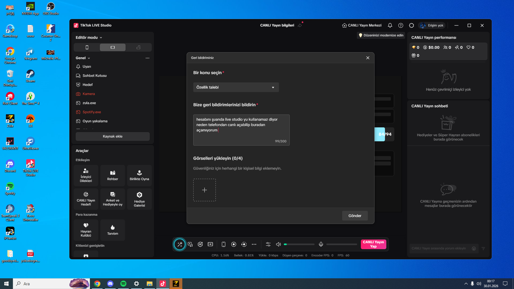Open TikTok LIVE Studio settings gear

tap(411, 25)
